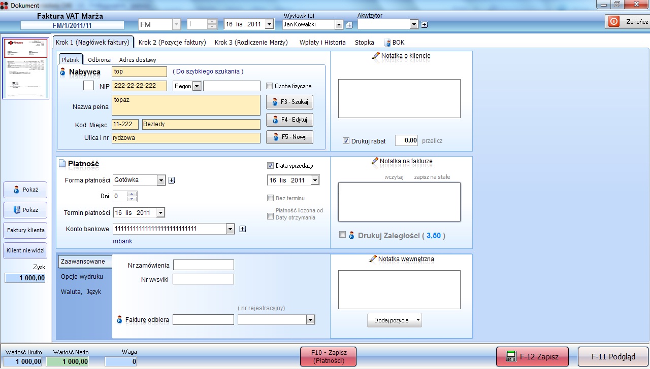The image size is (650, 369).
Task: Open the nr rejestracyjny dropdown
Action: (310, 320)
